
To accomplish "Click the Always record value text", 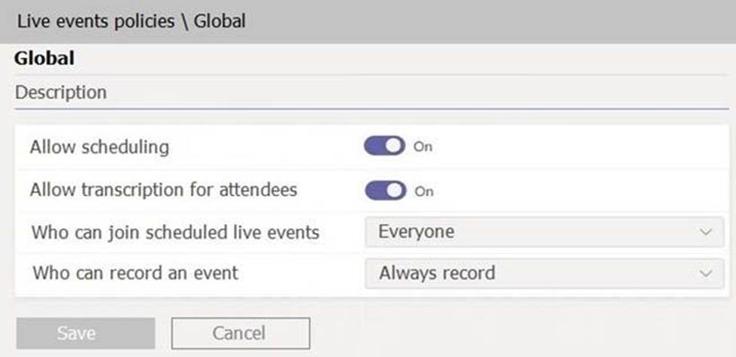I will [x=437, y=272].
